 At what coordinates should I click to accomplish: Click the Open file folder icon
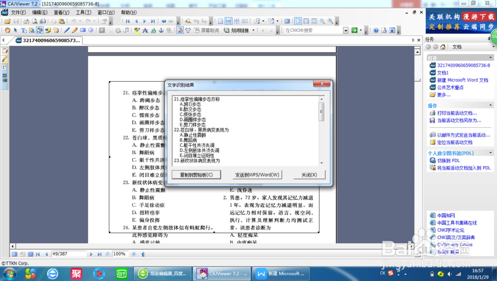click(x=7, y=21)
